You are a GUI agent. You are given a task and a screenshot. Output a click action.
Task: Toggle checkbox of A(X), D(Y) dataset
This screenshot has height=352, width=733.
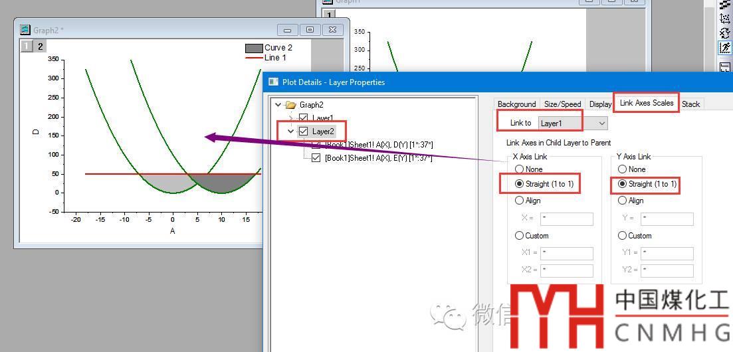(316, 145)
